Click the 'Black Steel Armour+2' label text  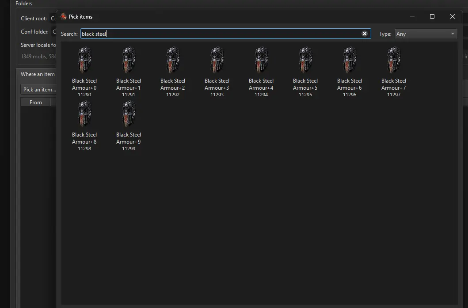pos(173,84)
